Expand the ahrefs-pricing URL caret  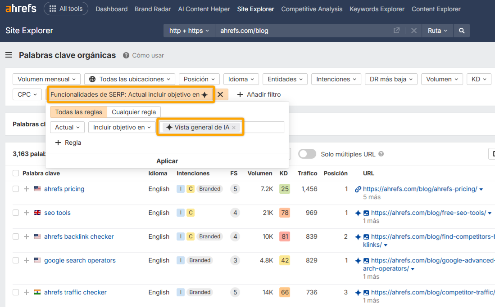tap(481, 189)
